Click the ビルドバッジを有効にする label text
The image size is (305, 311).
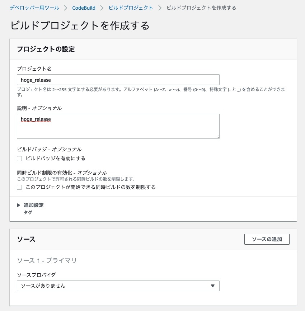click(56, 159)
